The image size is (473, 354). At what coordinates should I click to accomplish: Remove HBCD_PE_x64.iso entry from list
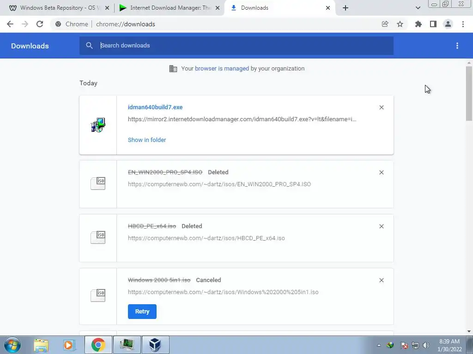tap(382, 226)
